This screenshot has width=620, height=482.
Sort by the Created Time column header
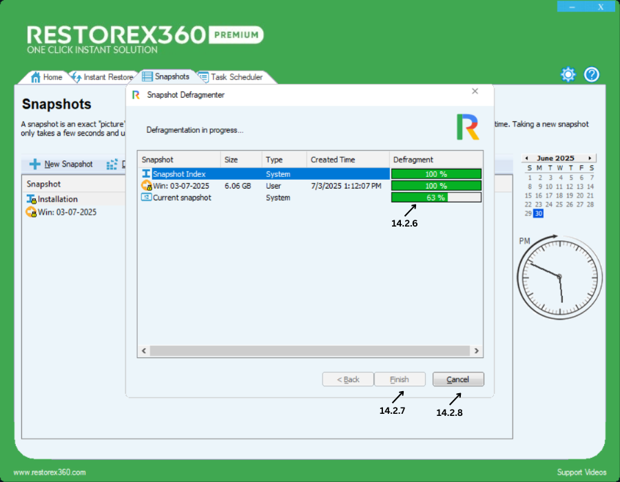(333, 160)
